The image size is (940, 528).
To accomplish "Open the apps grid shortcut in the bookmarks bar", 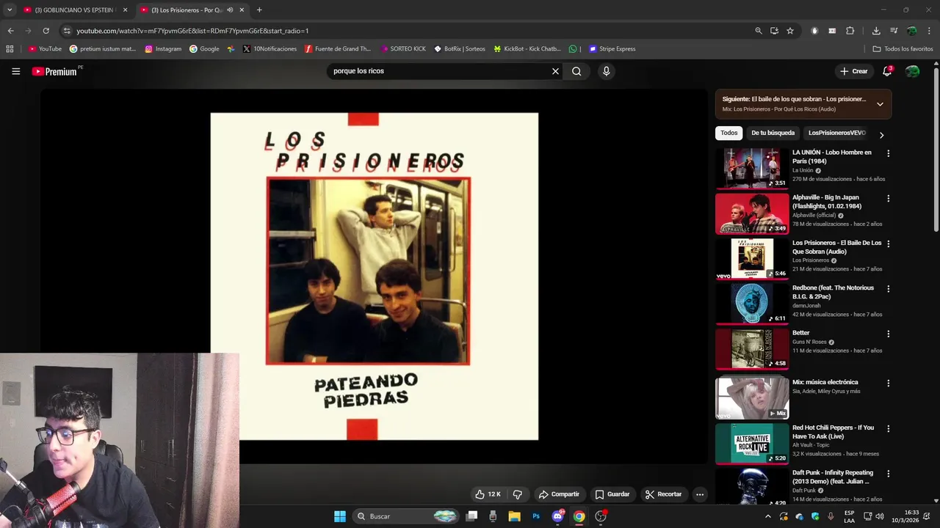I will coord(10,49).
